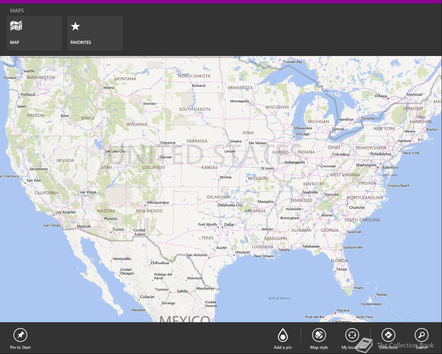Viewport: 442px width, 354px height.
Task: Click the Seattle label on the map
Action: (x=29, y=71)
